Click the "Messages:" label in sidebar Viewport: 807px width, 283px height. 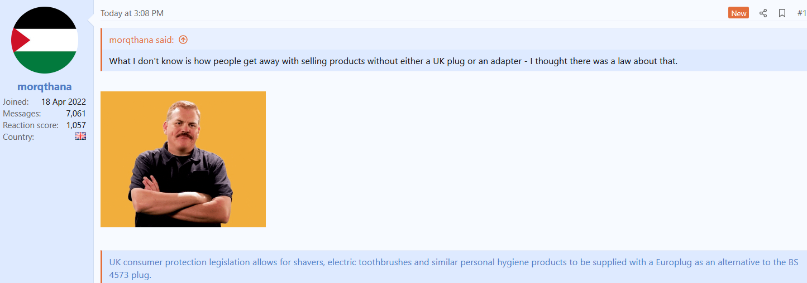tap(22, 114)
